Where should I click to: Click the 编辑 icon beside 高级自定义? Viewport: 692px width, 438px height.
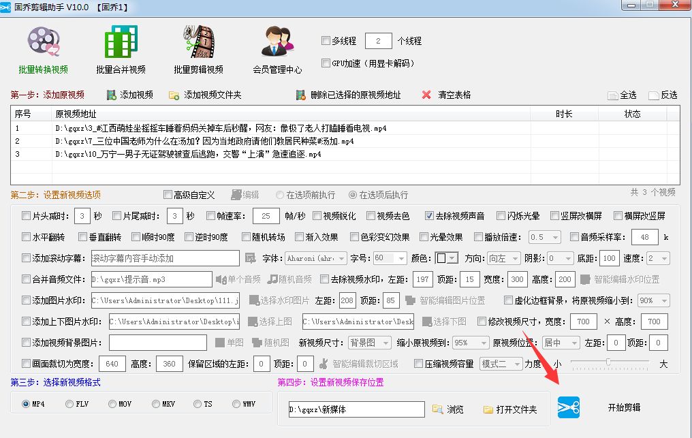click(x=236, y=195)
